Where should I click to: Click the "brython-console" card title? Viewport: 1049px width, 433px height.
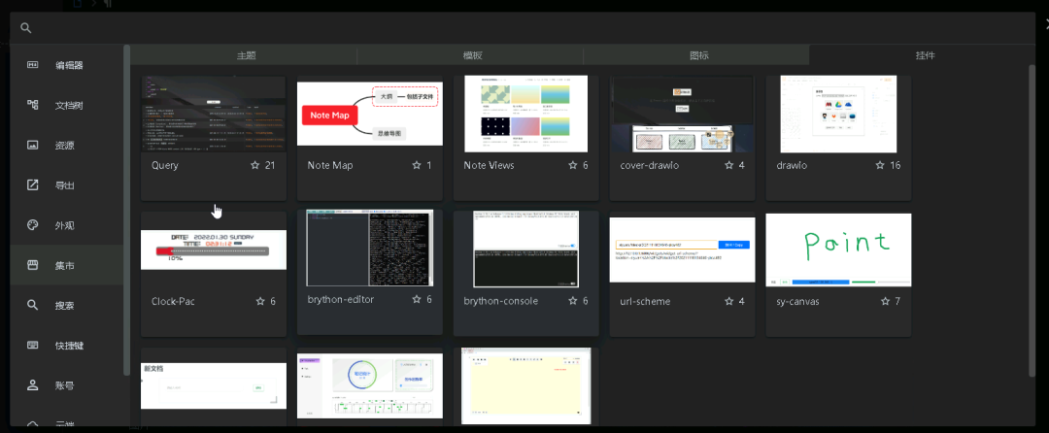tap(501, 301)
